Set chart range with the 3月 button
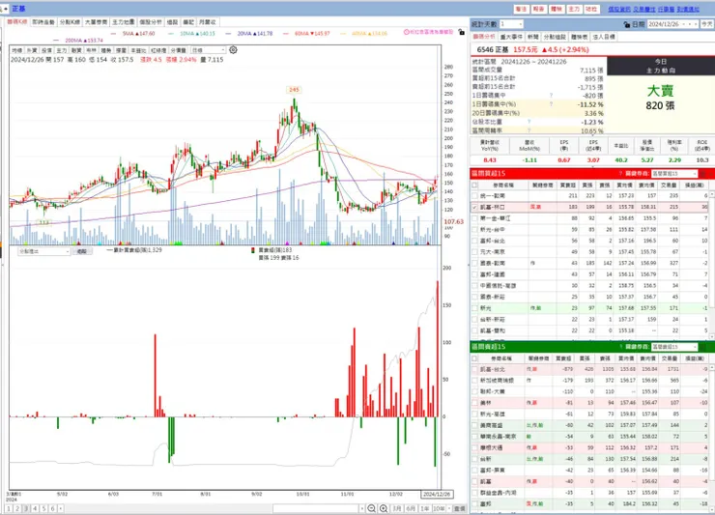715x515 pixels. tap(397, 508)
